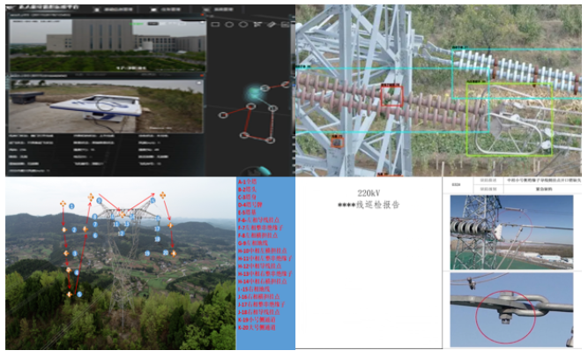Click the red detection box on the insulator
588x358 pixels.
(391, 95)
